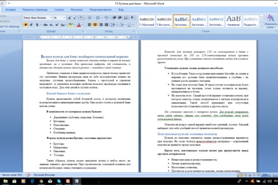Open the Рассылки ribbon tab
This screenshot has height=185, width=278.
coord(76,10)
